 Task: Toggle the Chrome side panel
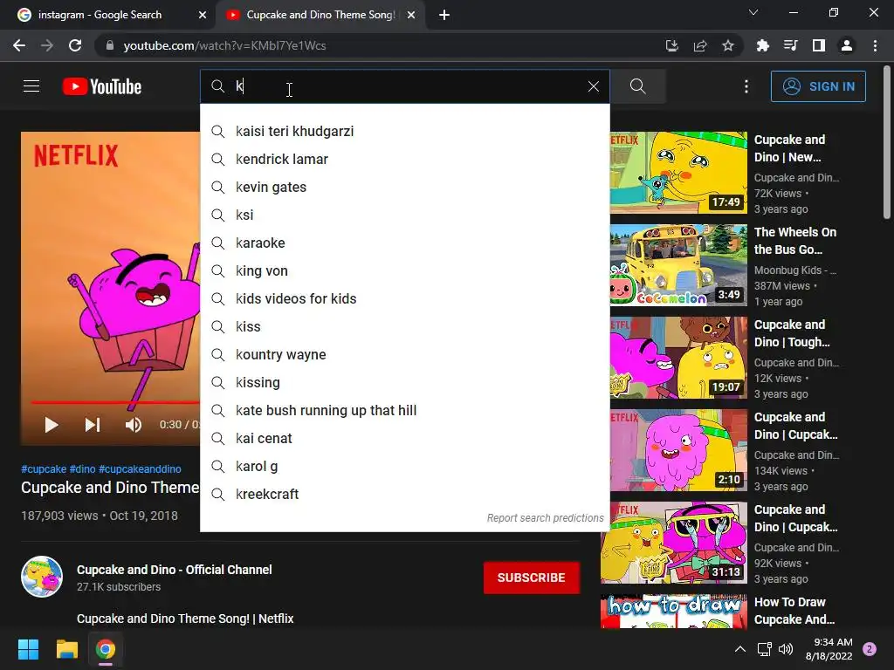pyautogui.click(x=819, y=45)
